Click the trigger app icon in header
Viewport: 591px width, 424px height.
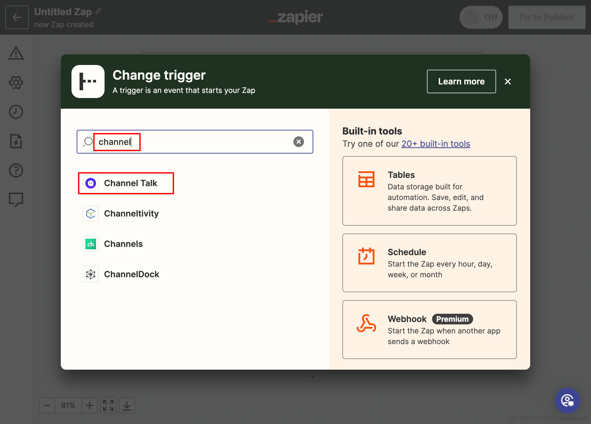coord(88,81)
